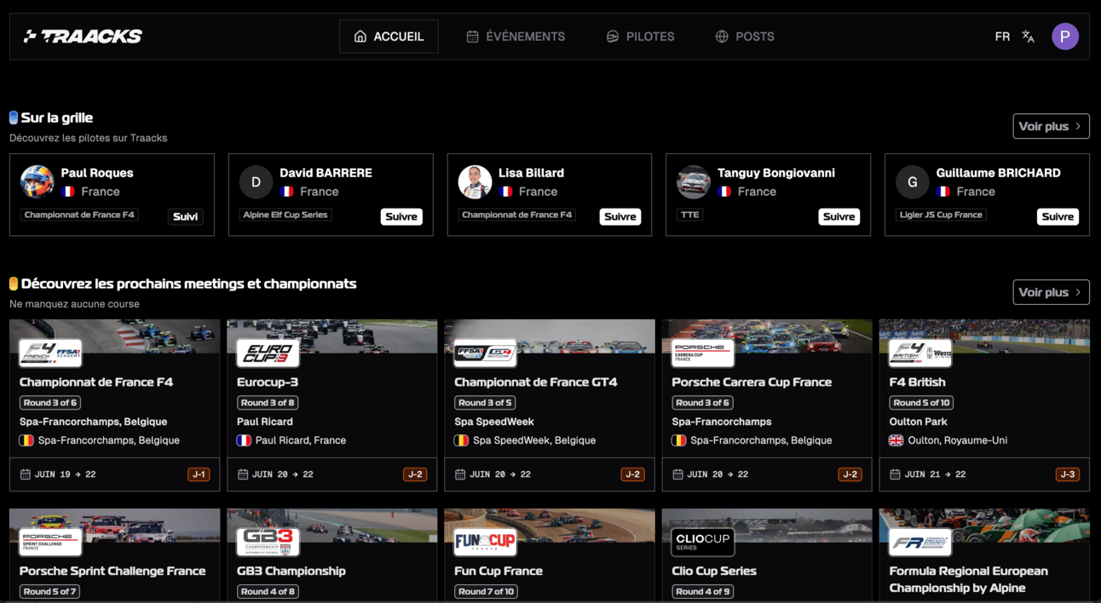The image size is (1101, 603).
Task: Click the JUIN 19 → 22 date
Action: coord(66,474)
